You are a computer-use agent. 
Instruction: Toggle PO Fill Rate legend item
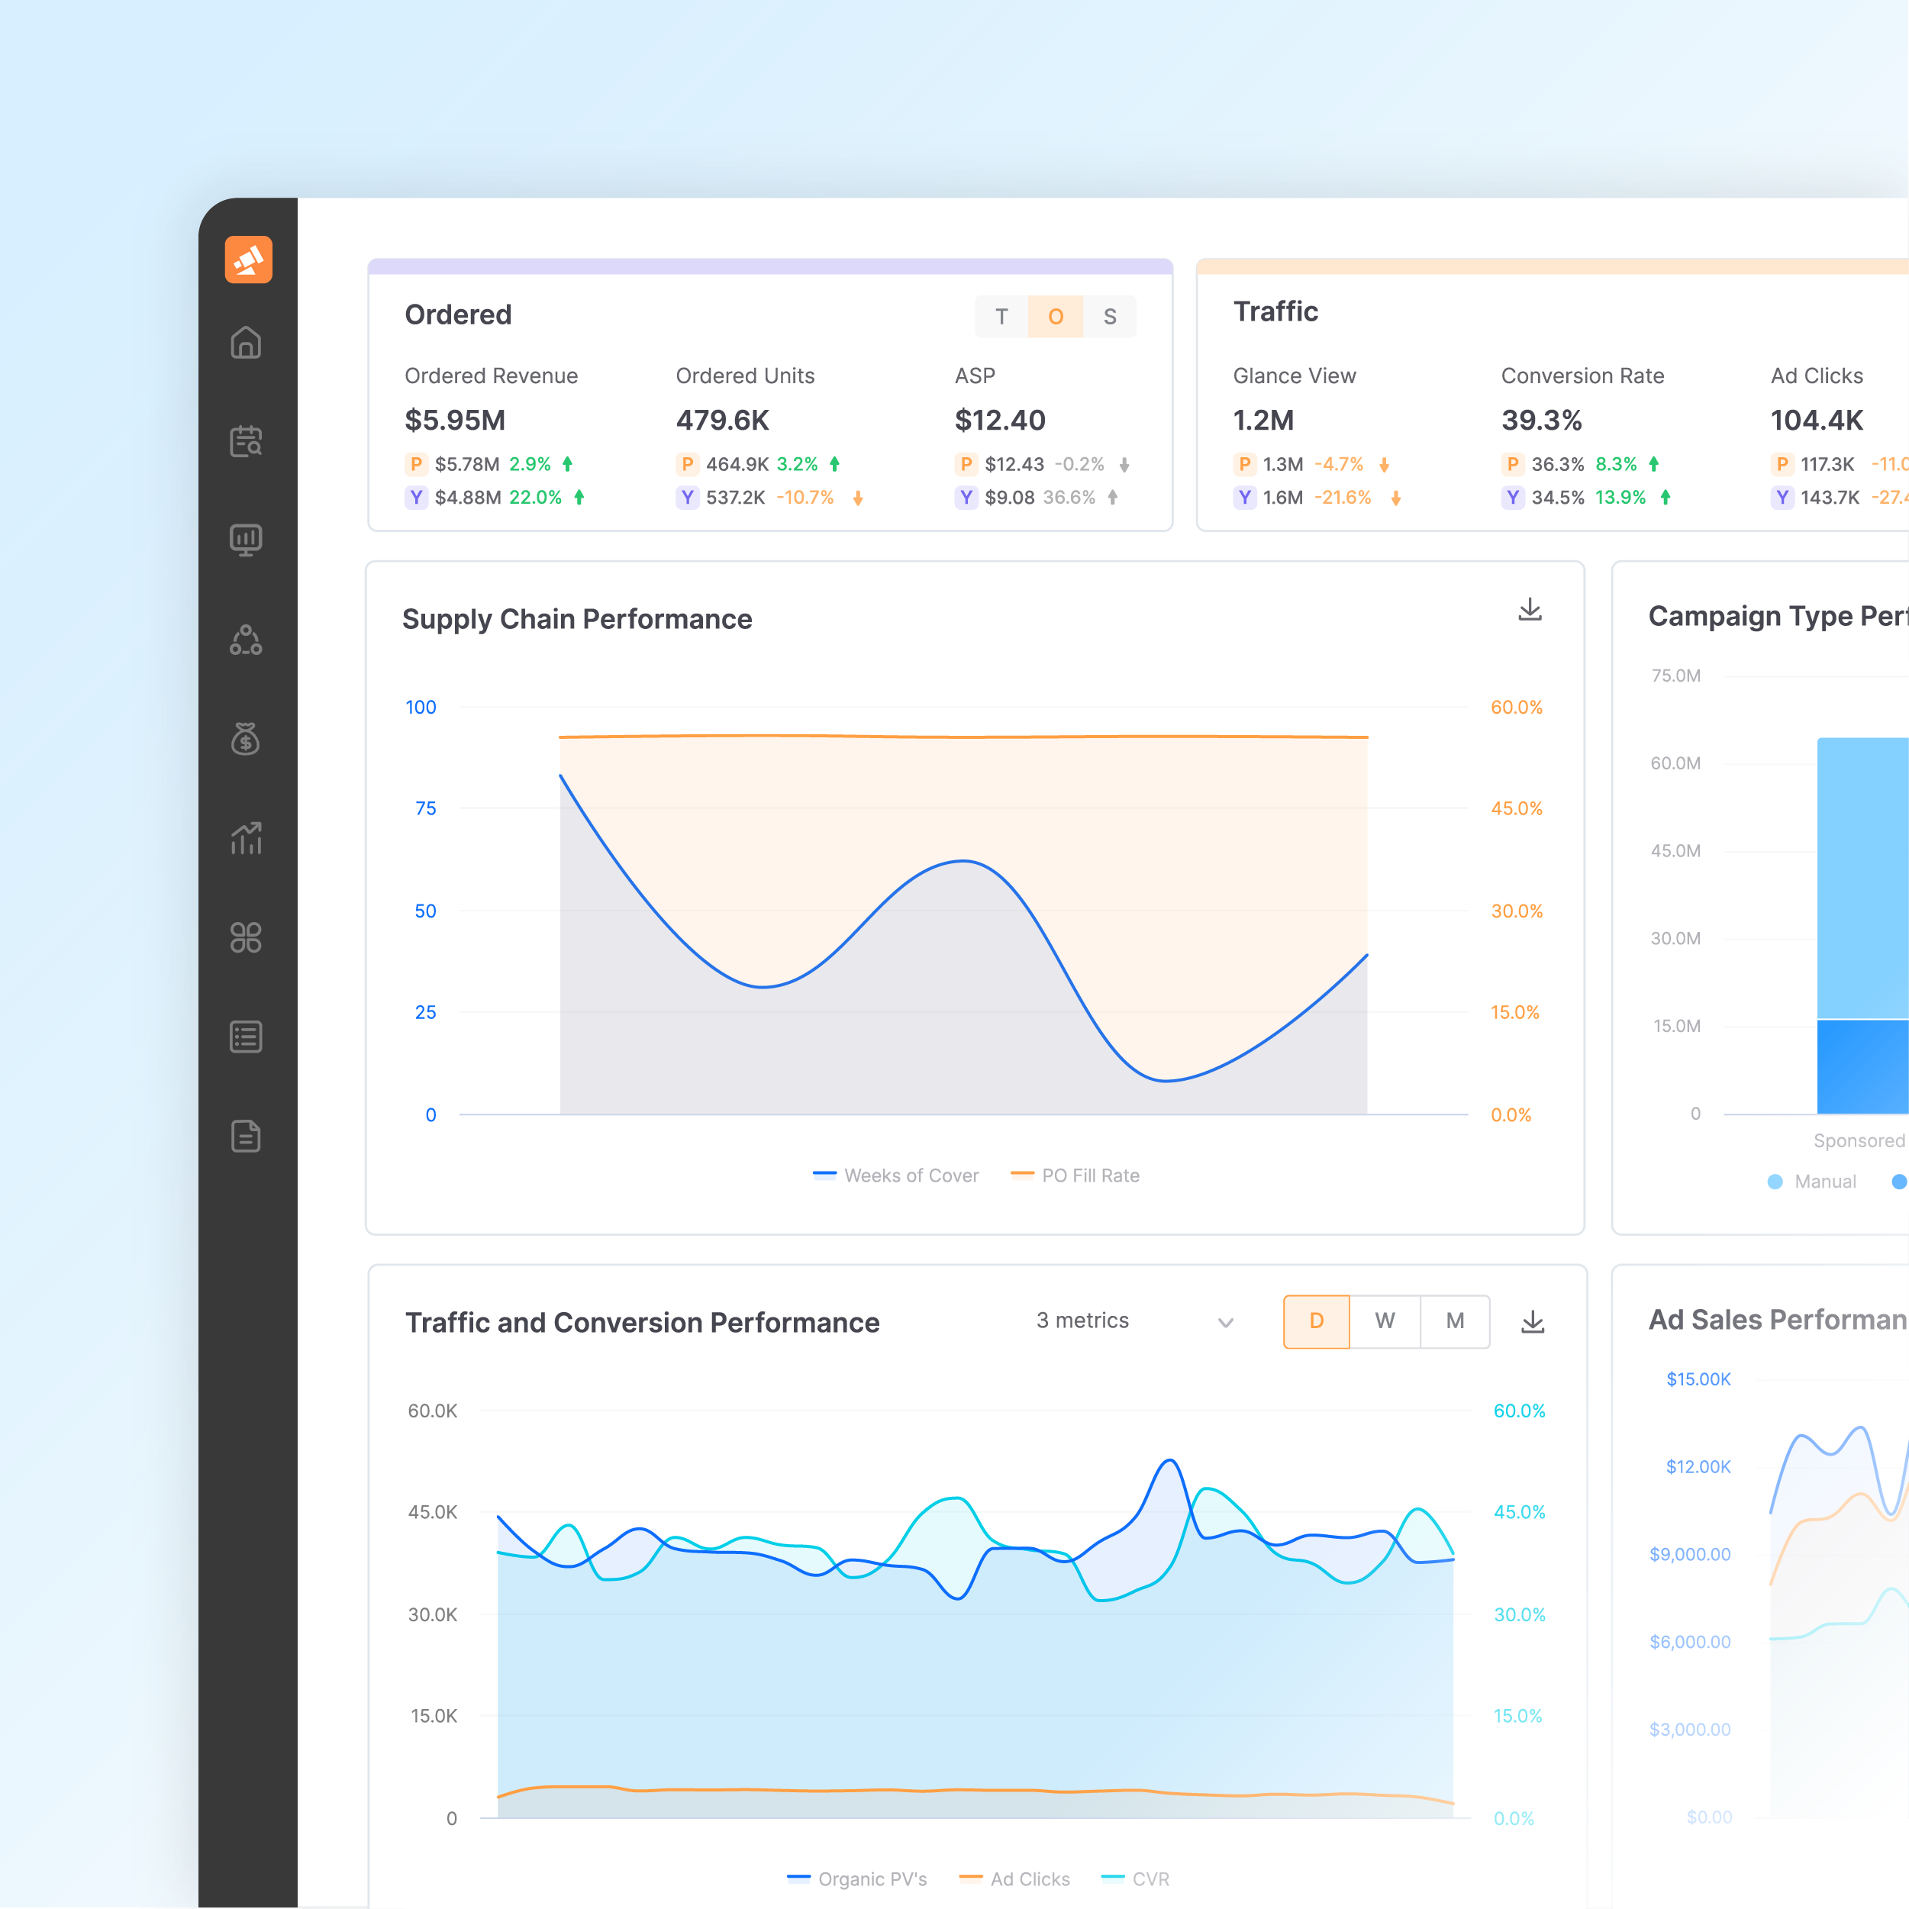1076,1175
